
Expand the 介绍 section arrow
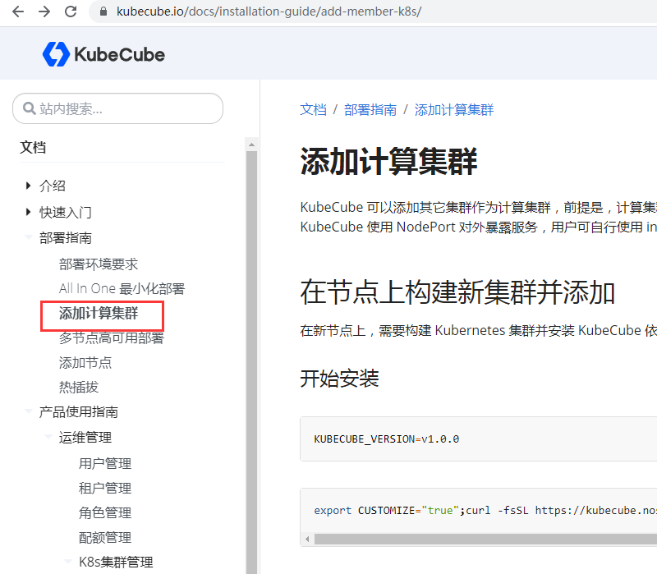(28, 186)
